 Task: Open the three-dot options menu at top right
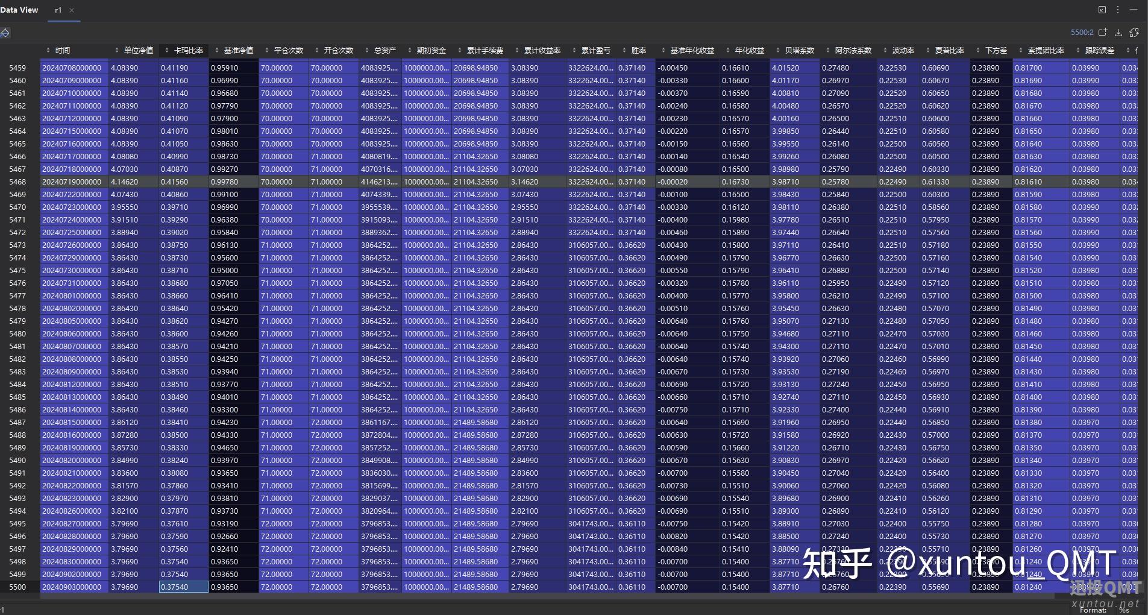pyautogui.click(x=1119, y=10)
